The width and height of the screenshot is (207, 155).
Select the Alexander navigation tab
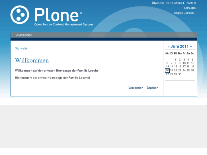[24, 35]
